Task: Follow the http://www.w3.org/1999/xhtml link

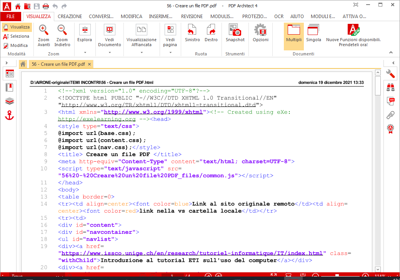Action: coord(153,112)
